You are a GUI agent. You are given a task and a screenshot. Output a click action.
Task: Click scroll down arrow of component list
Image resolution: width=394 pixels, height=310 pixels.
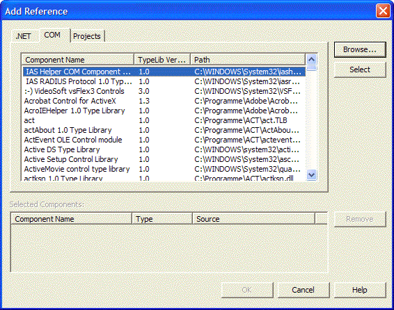point(312,175)
